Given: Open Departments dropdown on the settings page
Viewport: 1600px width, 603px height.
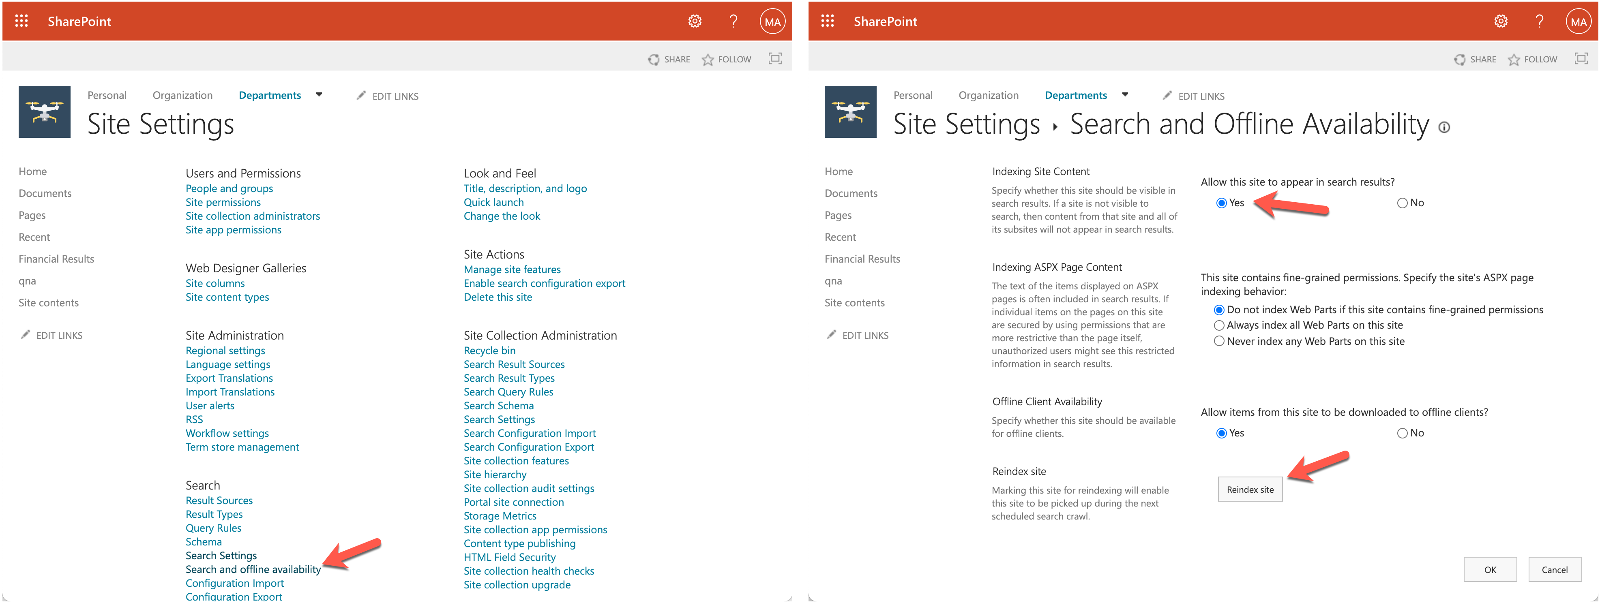Looking at the screenshot, I should (x=1125, y=94).
